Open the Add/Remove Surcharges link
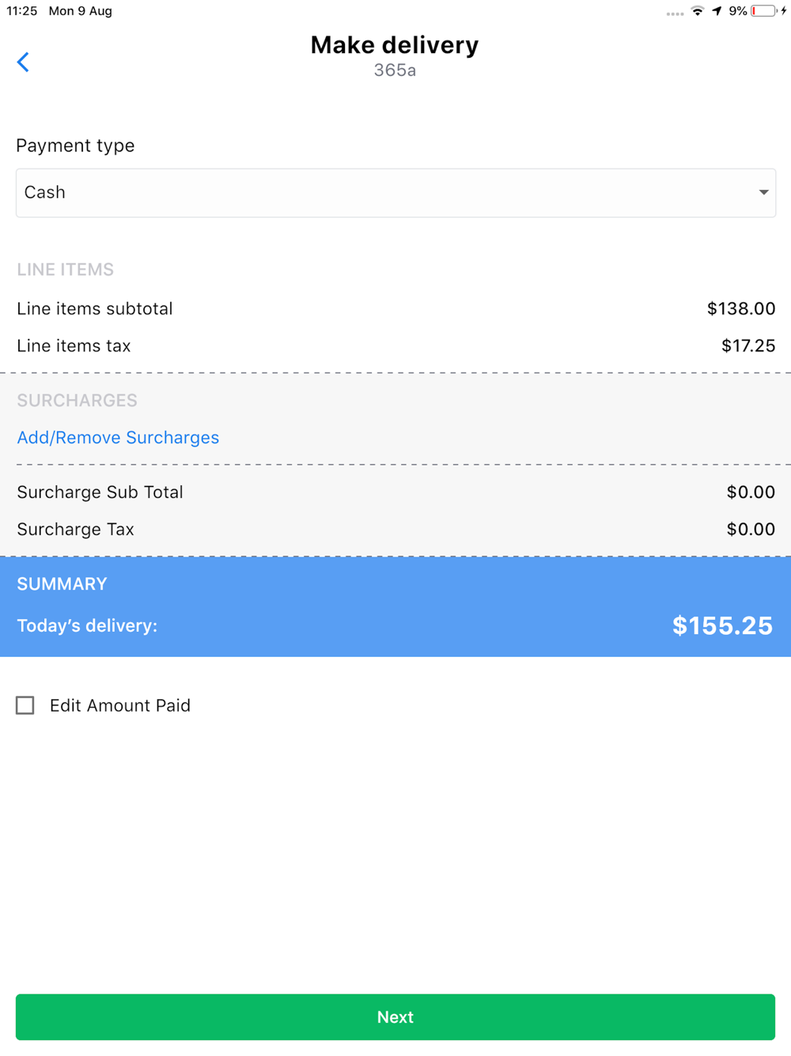This screenshot has width=791, height=1056. tap(118, 438)
